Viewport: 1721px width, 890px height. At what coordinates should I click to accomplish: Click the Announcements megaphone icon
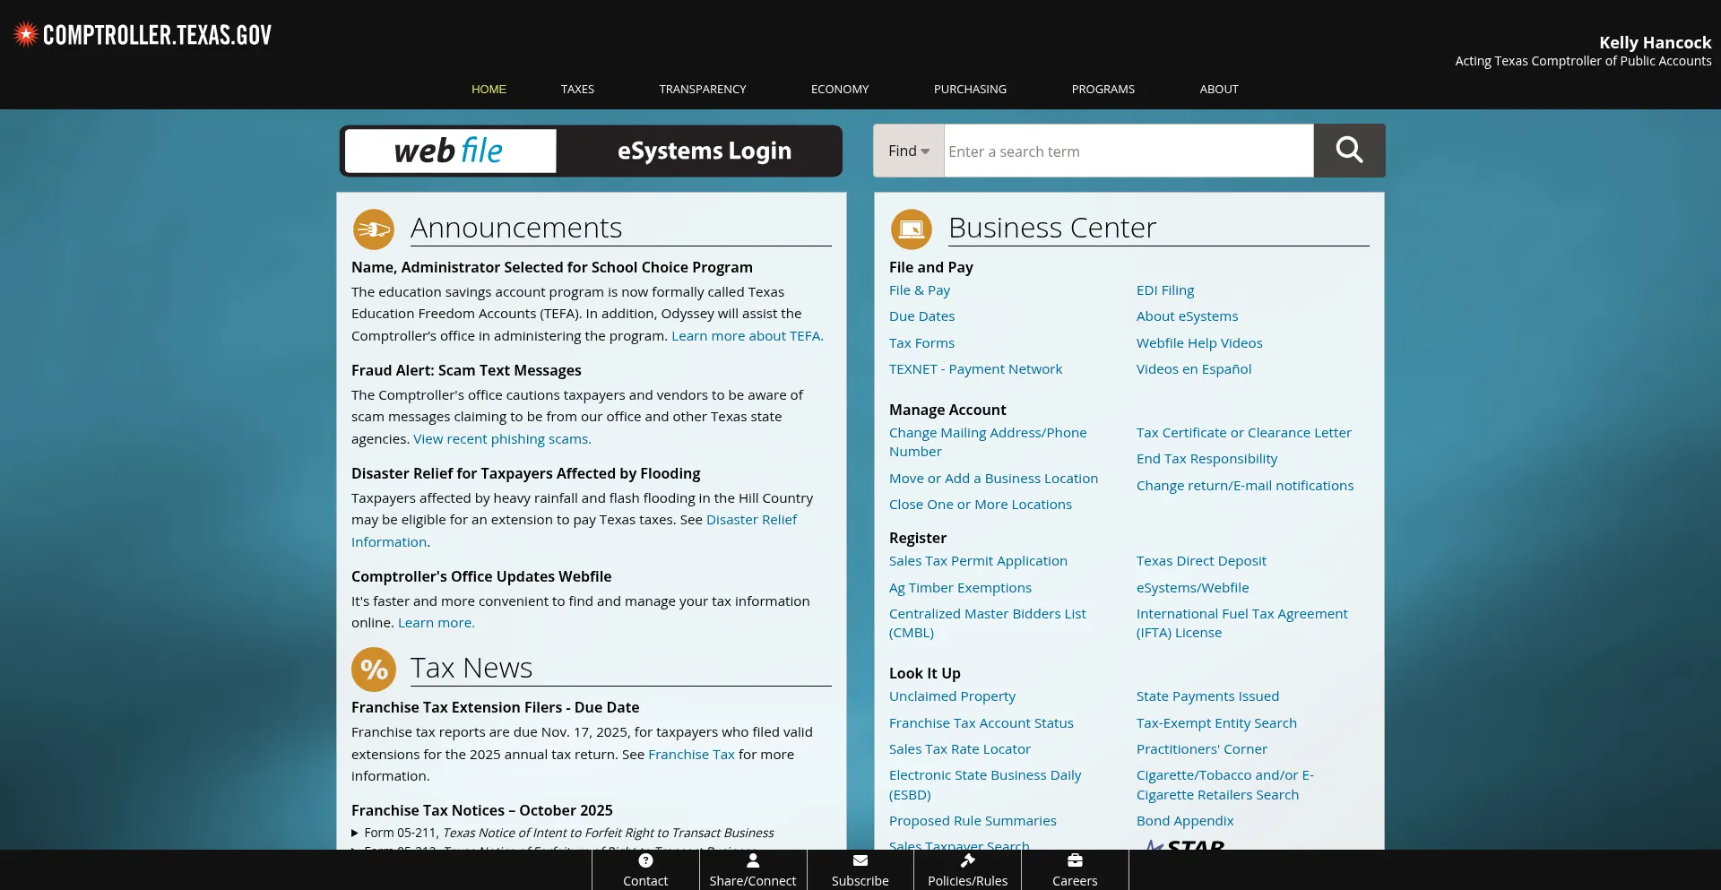[x=373, y=229]
